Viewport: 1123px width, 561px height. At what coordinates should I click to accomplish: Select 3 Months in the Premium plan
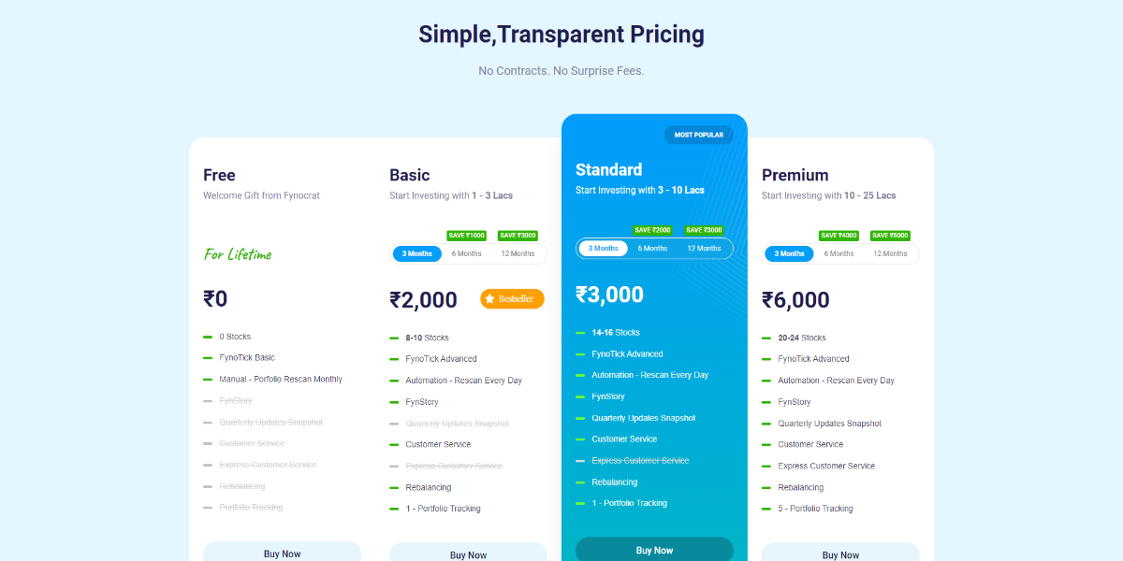pos(789,253)
